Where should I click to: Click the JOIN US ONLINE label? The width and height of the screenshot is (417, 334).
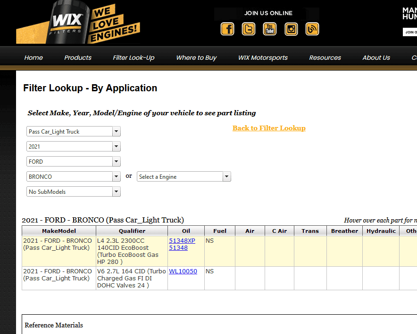tap(268, 13)
